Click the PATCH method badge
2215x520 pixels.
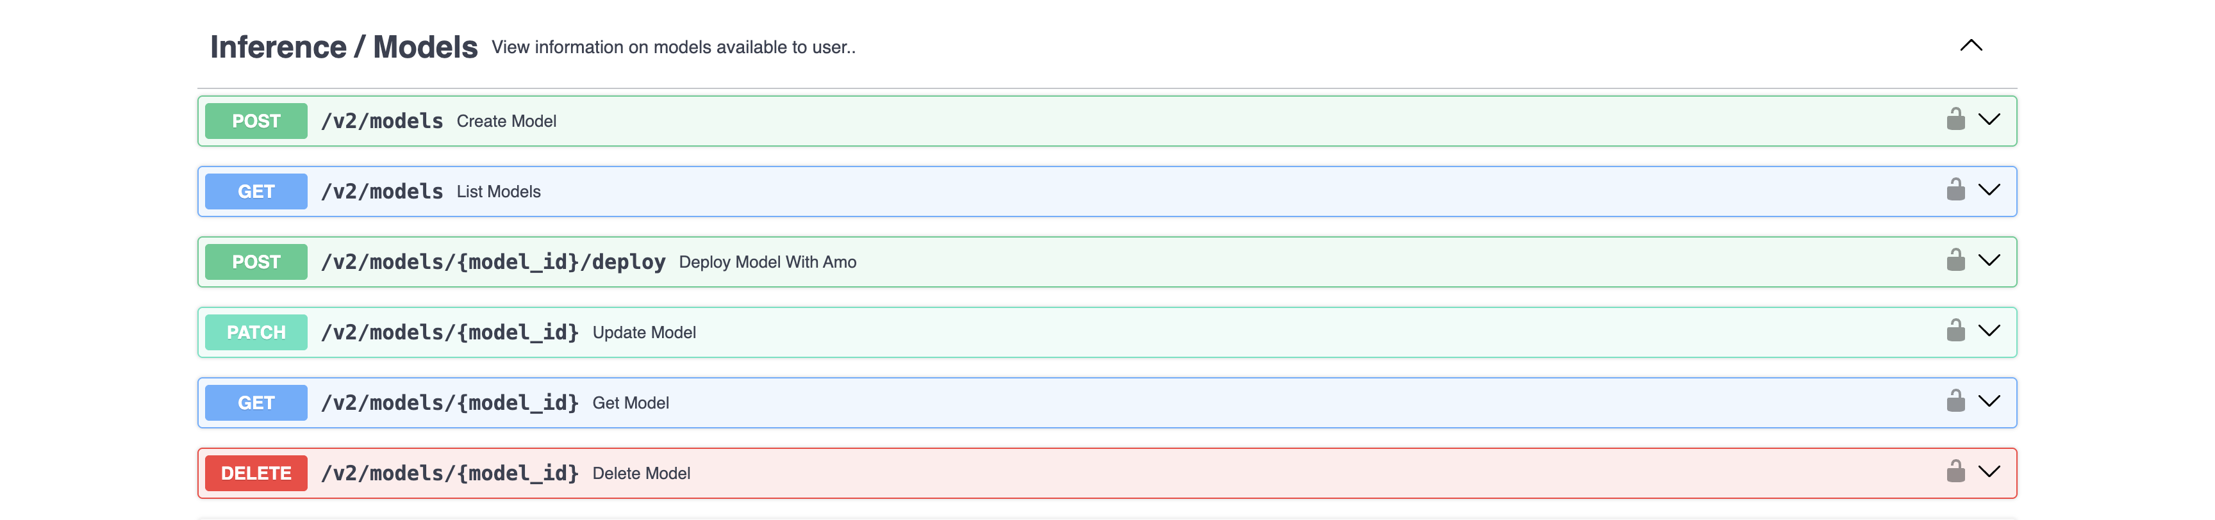point(256,332)
